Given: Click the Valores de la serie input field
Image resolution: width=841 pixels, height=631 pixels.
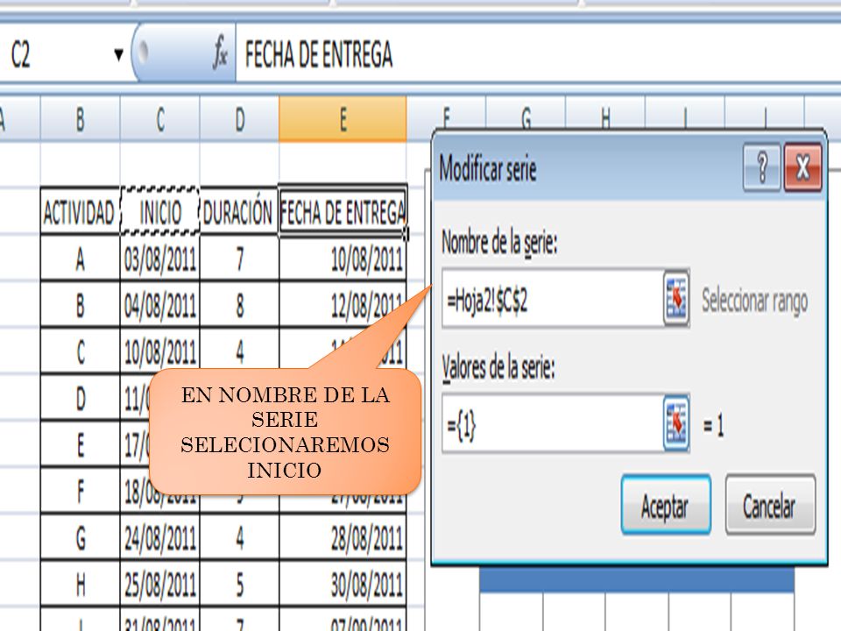Looking at the screenshot, I should pos(553,424).
